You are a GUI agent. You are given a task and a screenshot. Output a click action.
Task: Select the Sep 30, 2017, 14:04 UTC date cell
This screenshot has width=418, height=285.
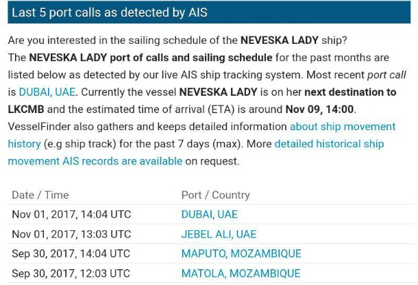point(71,253)
